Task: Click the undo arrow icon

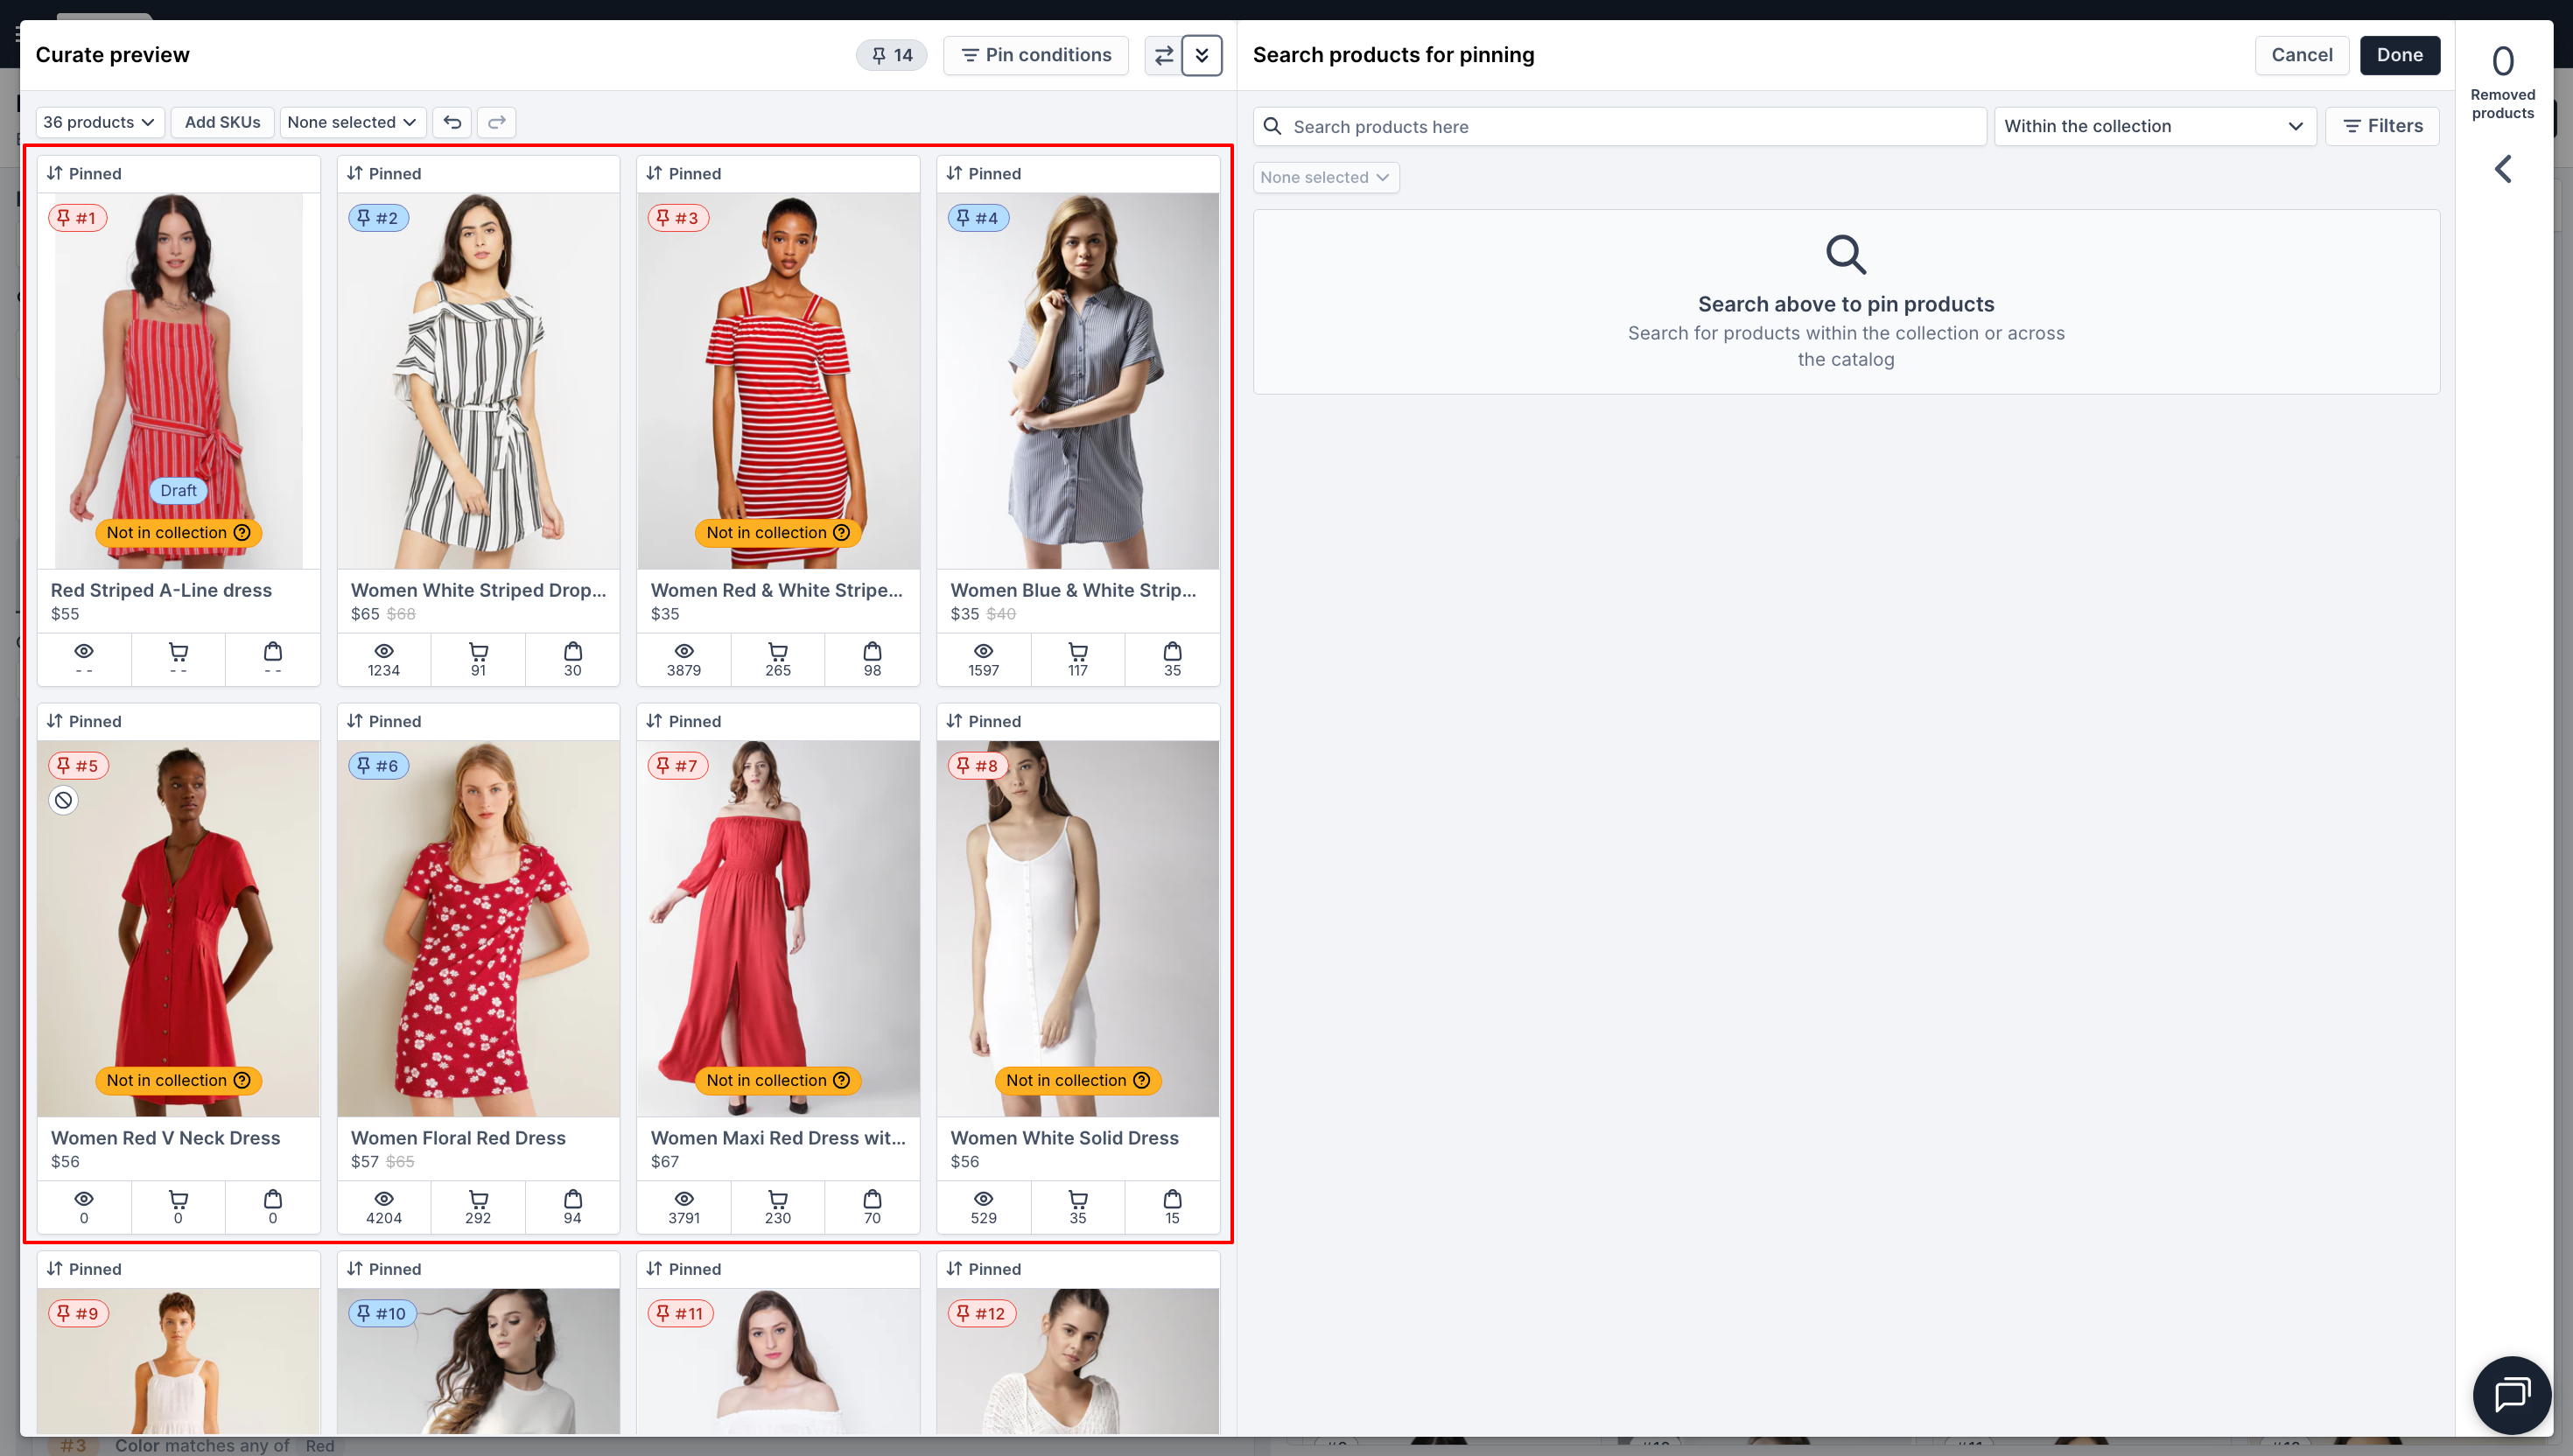Action: (x=452, y=122)
